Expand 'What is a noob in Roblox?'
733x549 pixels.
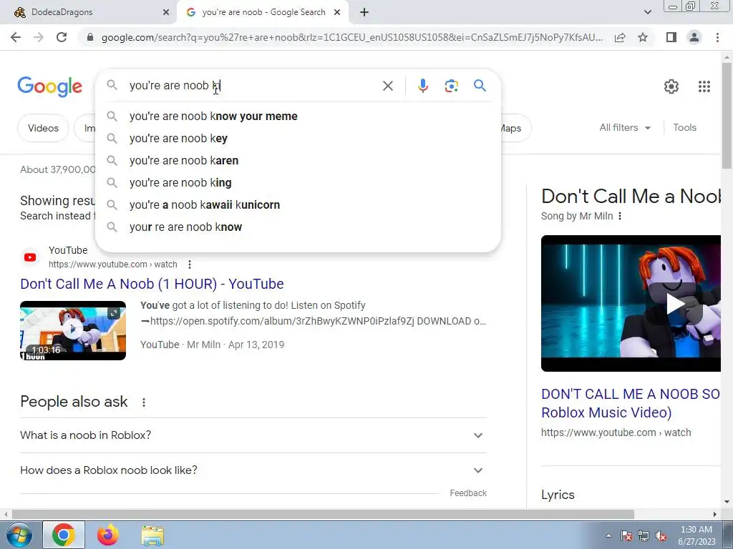pos(253,435)
